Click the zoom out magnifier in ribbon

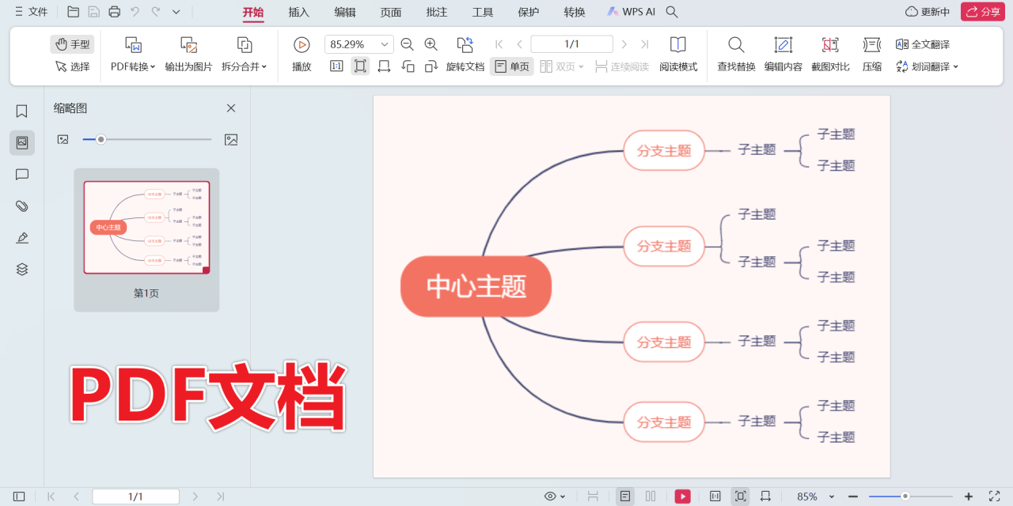point(408,44)
